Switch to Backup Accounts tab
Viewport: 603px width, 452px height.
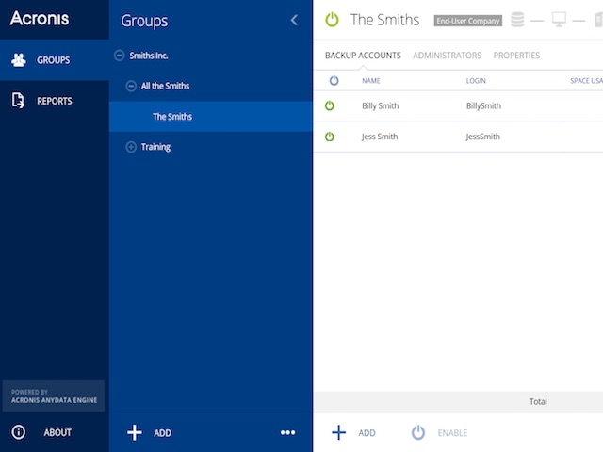tap(363, 56)
